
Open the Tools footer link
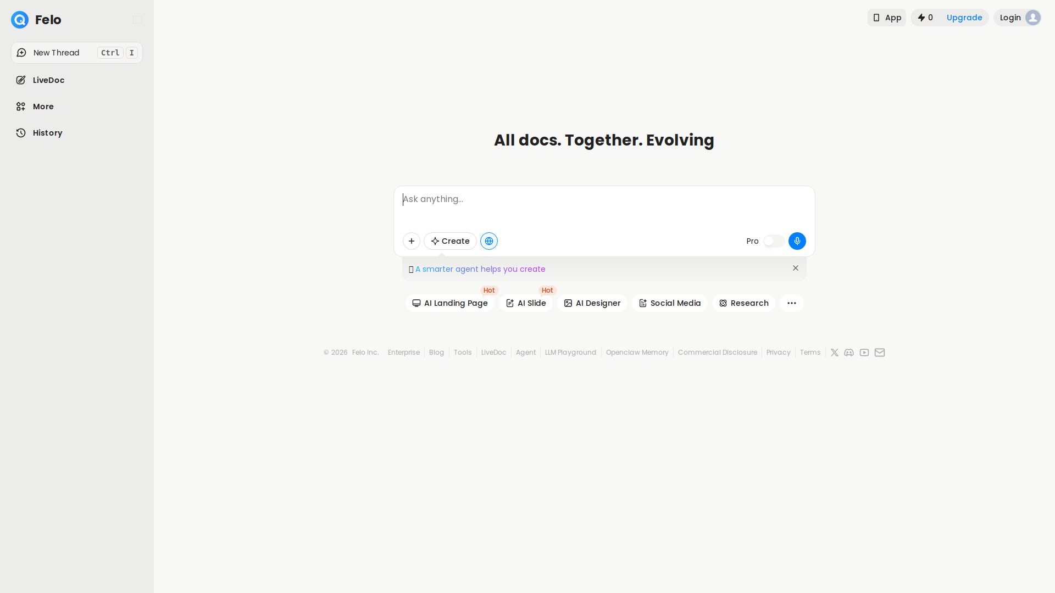click(x=463, y=353)
